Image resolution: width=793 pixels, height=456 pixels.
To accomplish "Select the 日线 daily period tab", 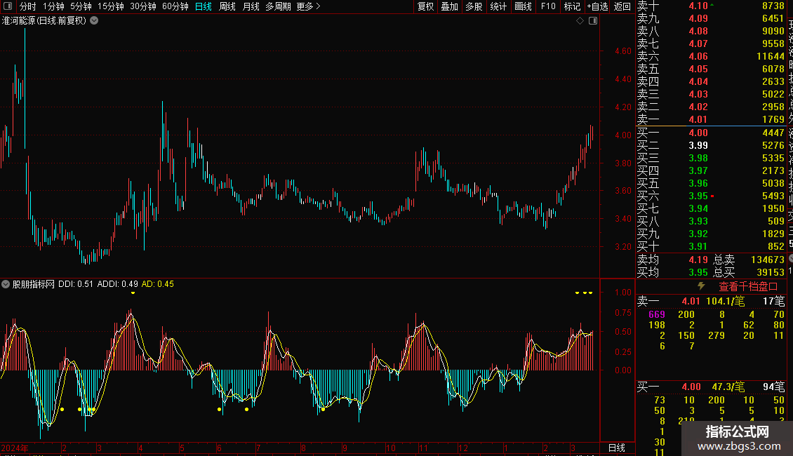I will point(204,6).
